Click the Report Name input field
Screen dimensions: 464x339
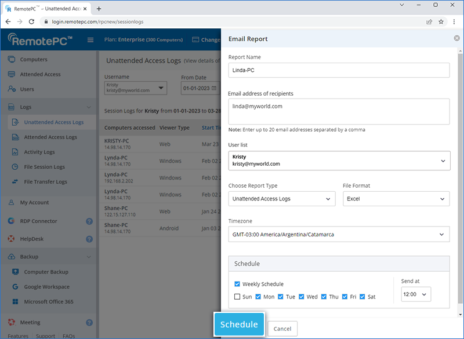coord(339,70)
